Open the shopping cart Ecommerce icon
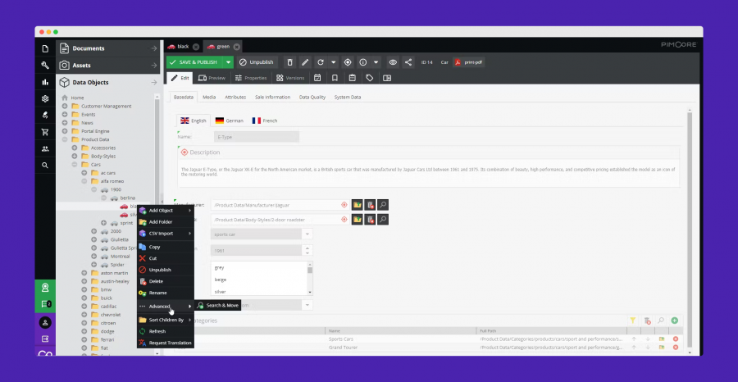The width and height of the screenshot is (738, 382). (x=45, y=132)
